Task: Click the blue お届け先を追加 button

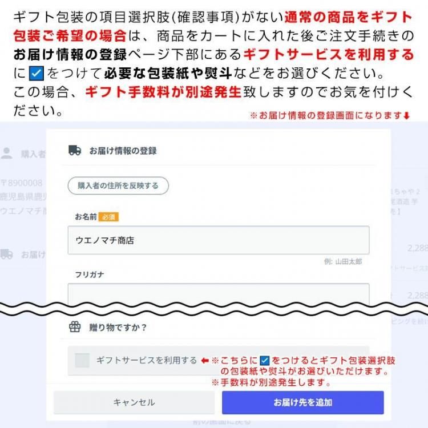Action: click(x=303, y=402)
